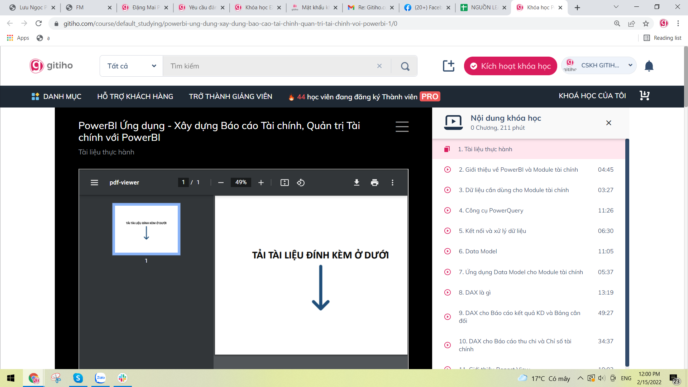Switch to the NGUỒN LE browser tab
The image size is (688, 387).
484,8
